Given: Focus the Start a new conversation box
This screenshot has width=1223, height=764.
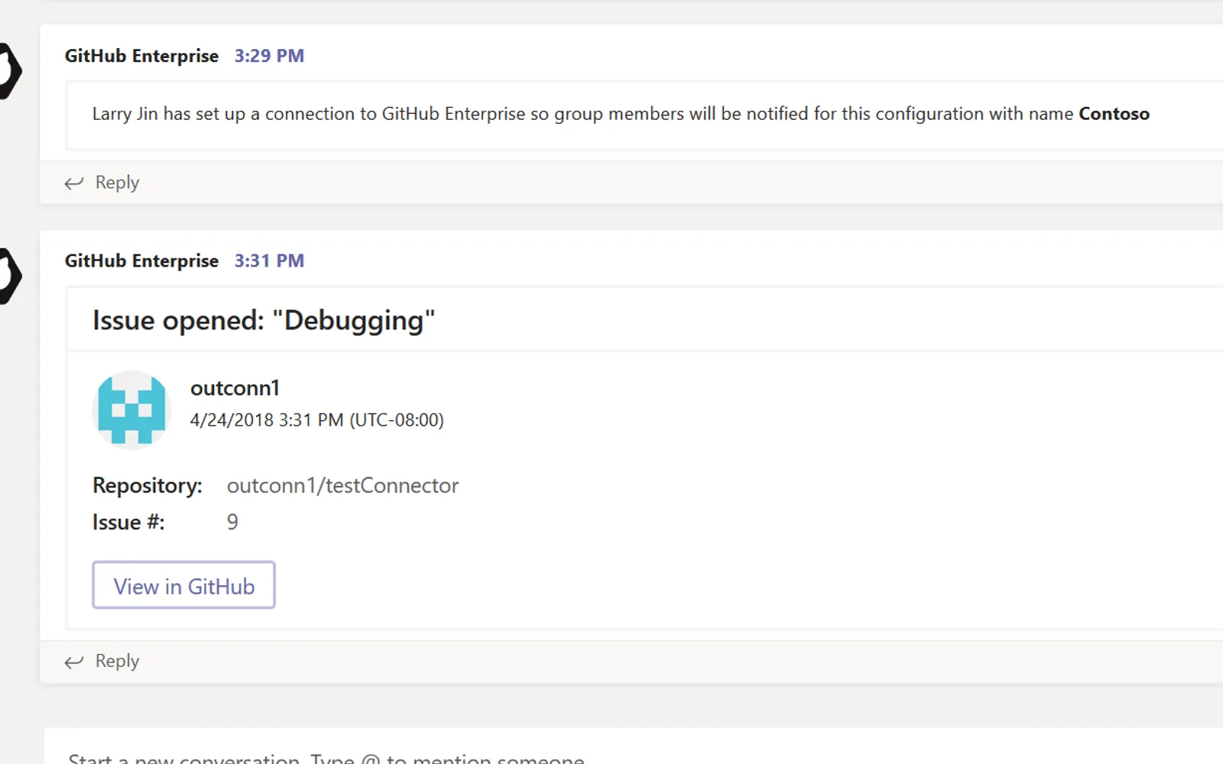Looking at the screenshot, I should [634, 746].
